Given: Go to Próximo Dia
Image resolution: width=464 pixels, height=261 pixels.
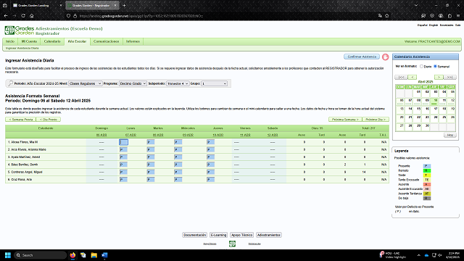Looking at the screenshot, I should click(376, 119).
